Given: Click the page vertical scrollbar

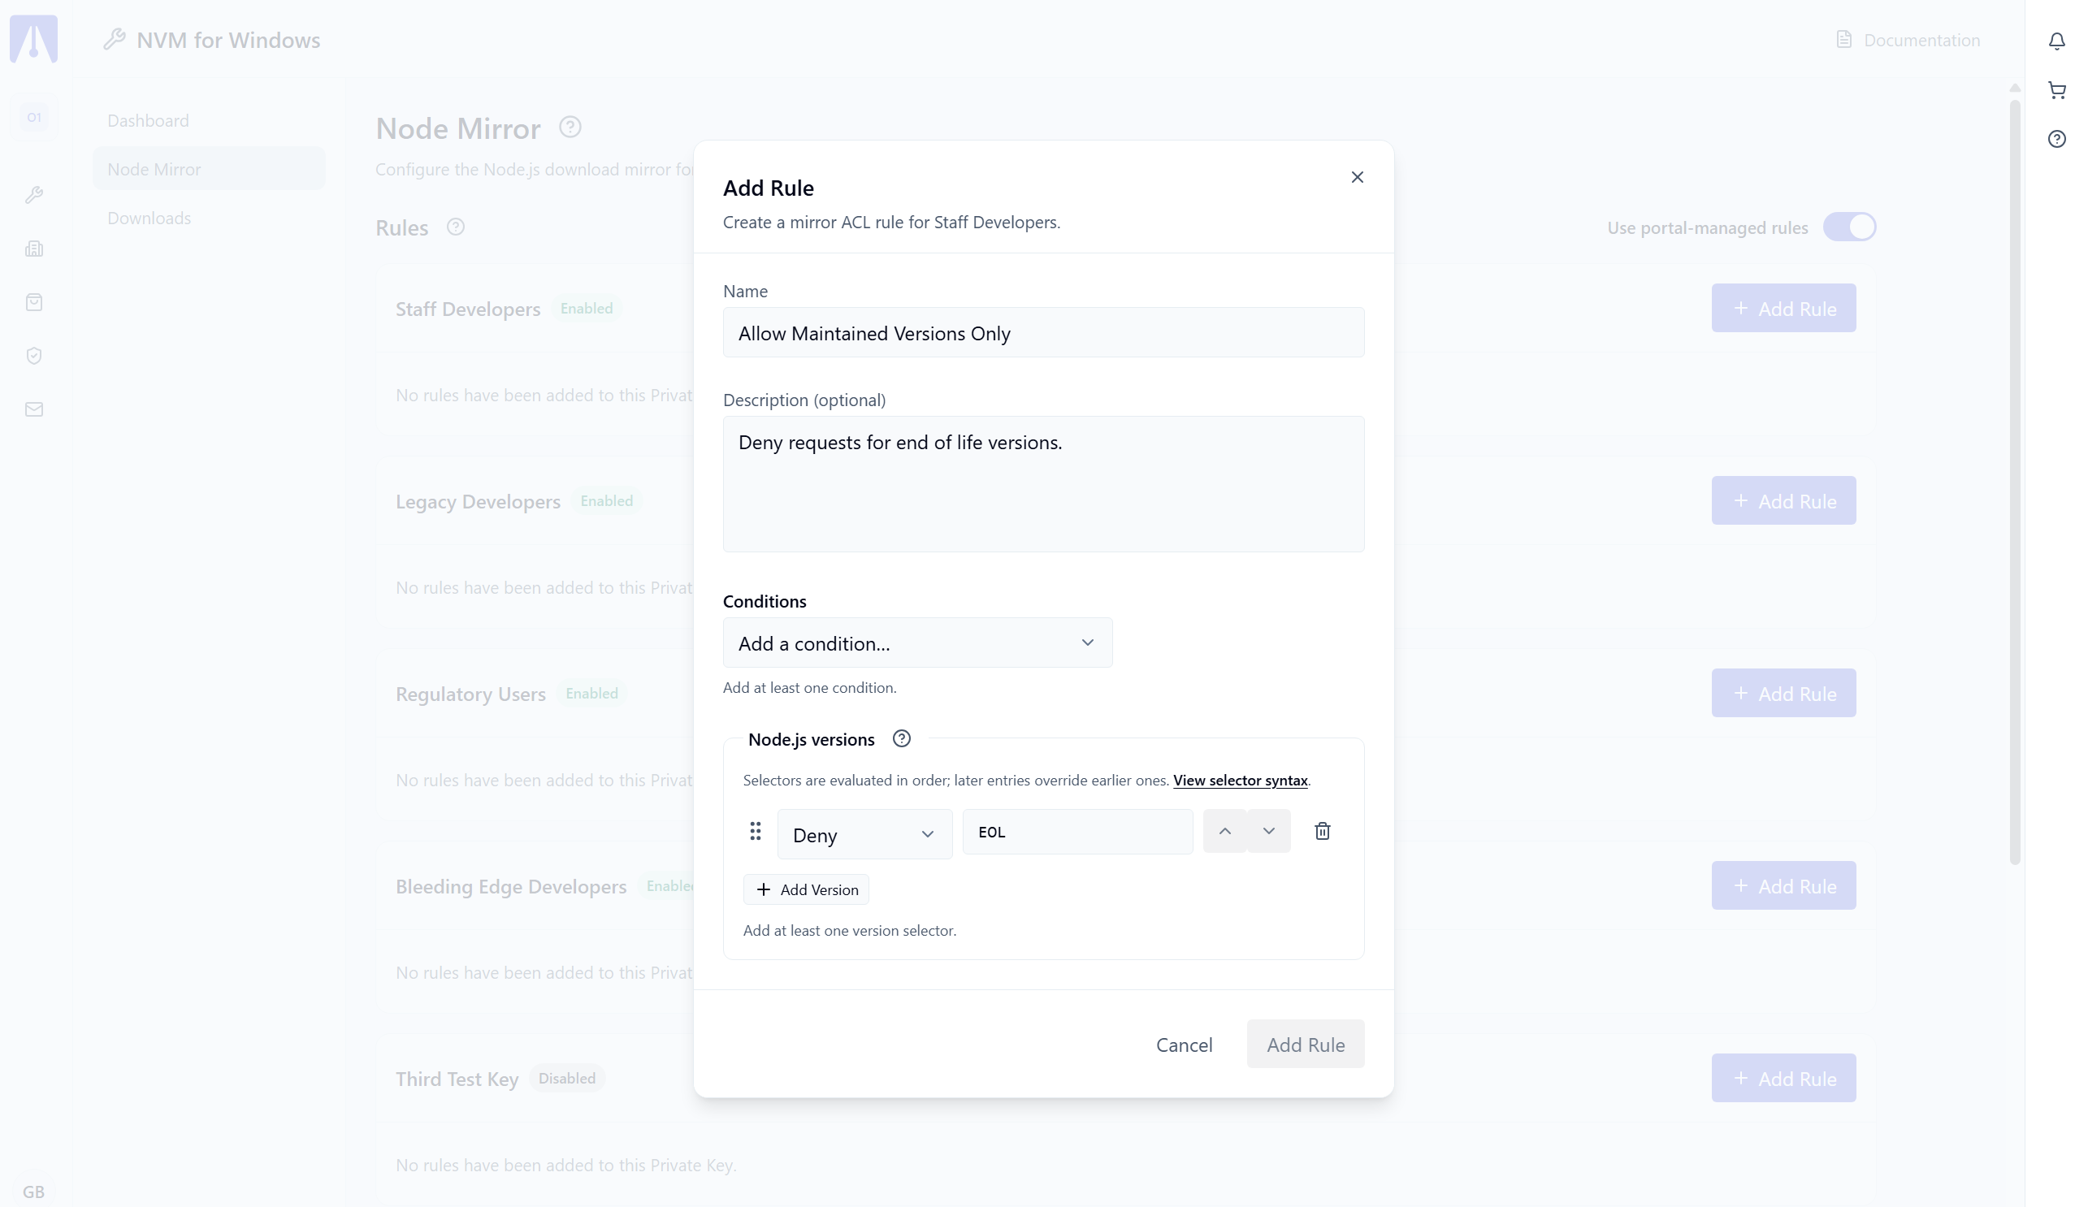Looking at the screenshot, I should [x=2015, y=482].
